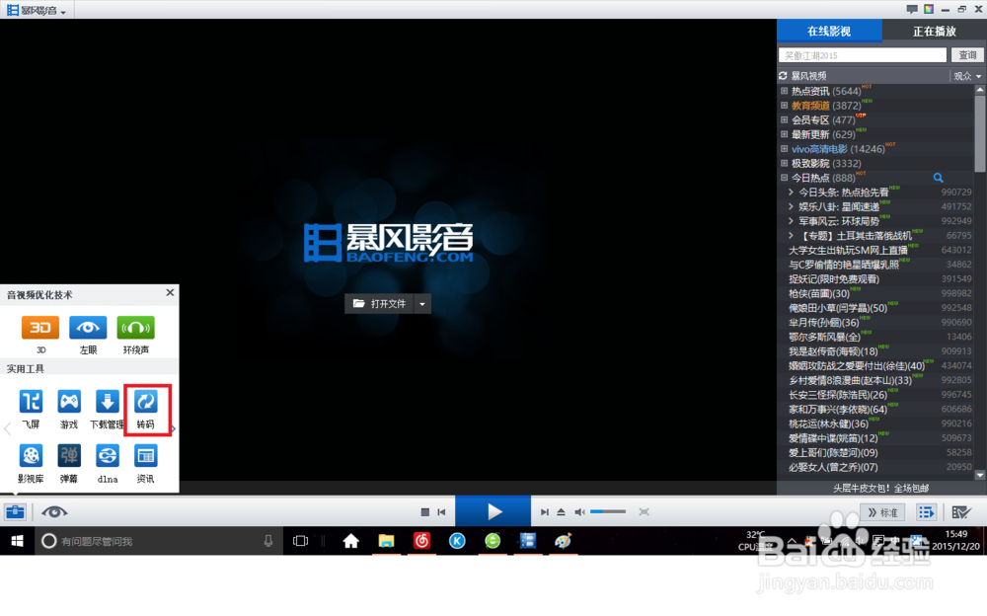This screenshot has width=987, height=616.
Task: Switch to the 正在播放 tab
Action: (x=934, y=31)
